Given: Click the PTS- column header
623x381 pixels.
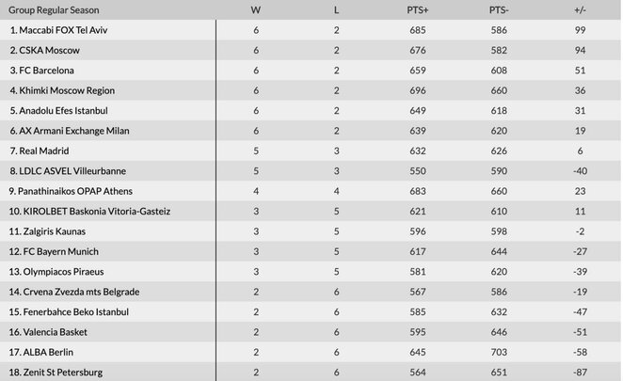Looking at the screenshot, I should (499, 9).
